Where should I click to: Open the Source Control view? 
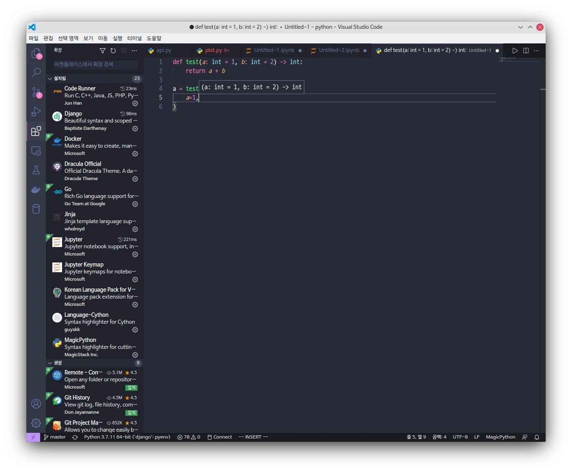(x=36, y=92)
